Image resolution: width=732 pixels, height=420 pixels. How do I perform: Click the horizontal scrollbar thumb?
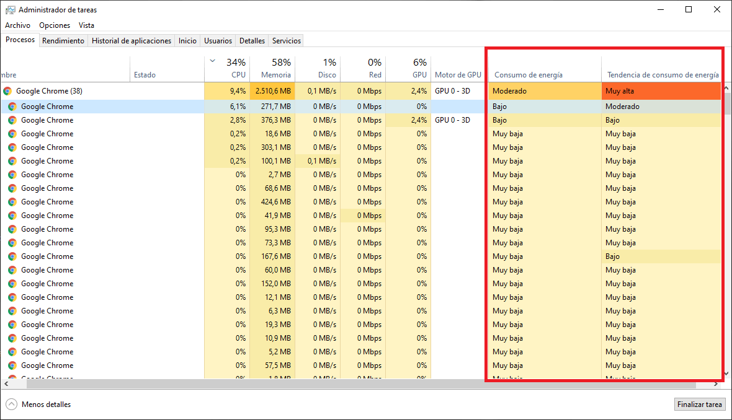361,384
